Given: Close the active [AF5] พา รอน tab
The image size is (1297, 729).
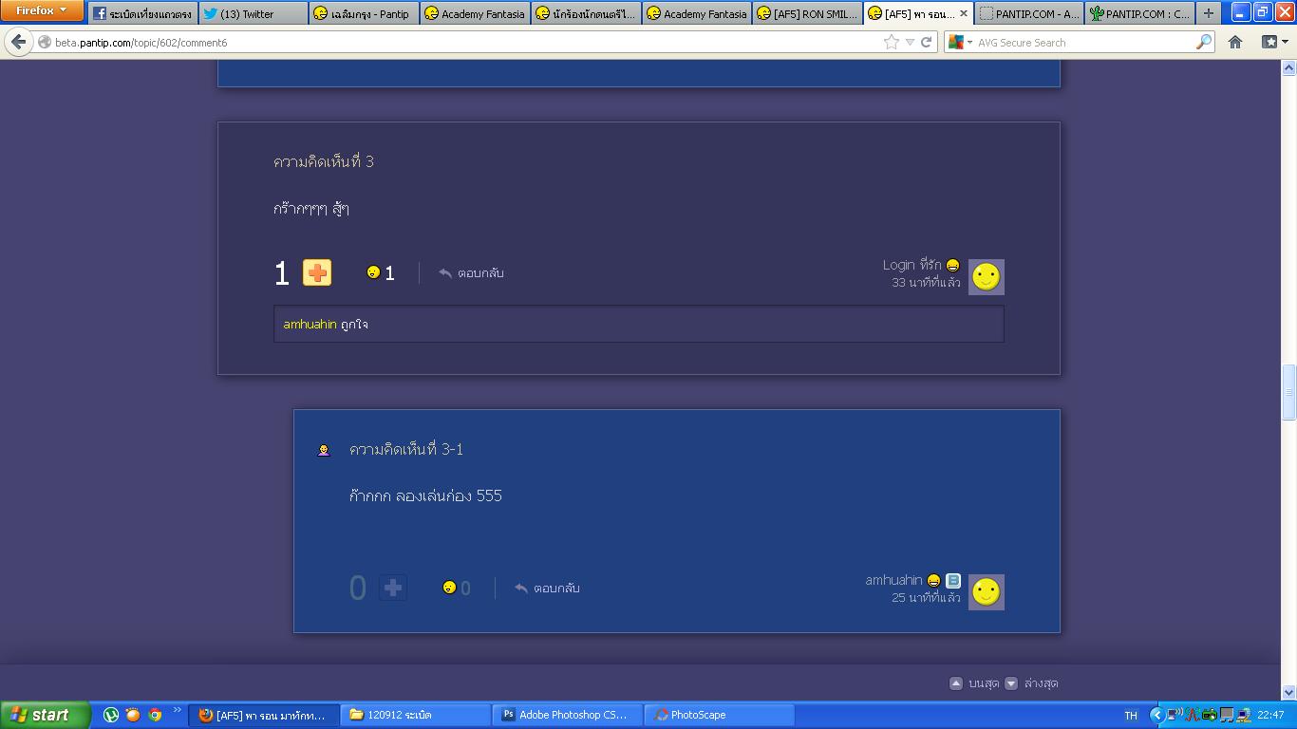Looking at the screenshot, I should (x=964, y=13).
